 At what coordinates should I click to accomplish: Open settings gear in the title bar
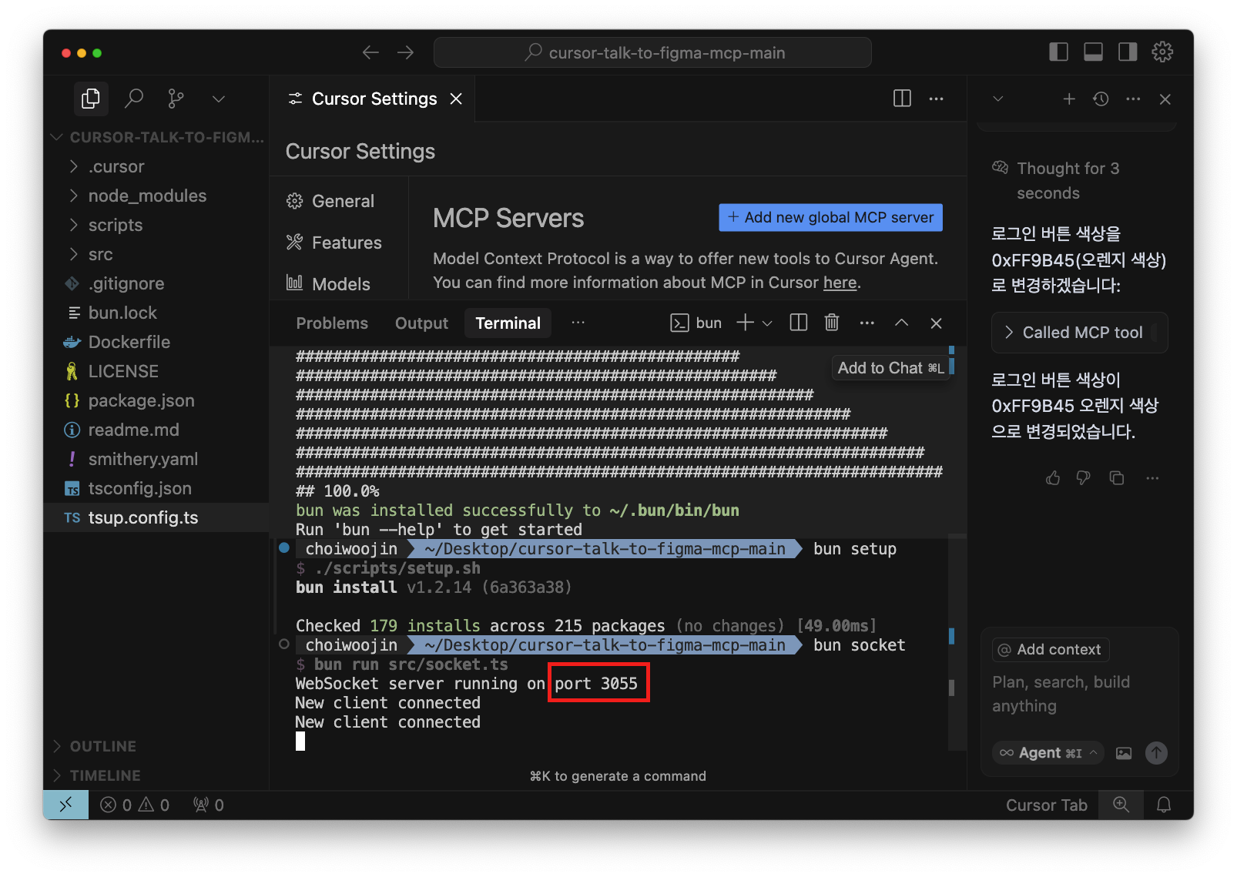[1162, 52]
